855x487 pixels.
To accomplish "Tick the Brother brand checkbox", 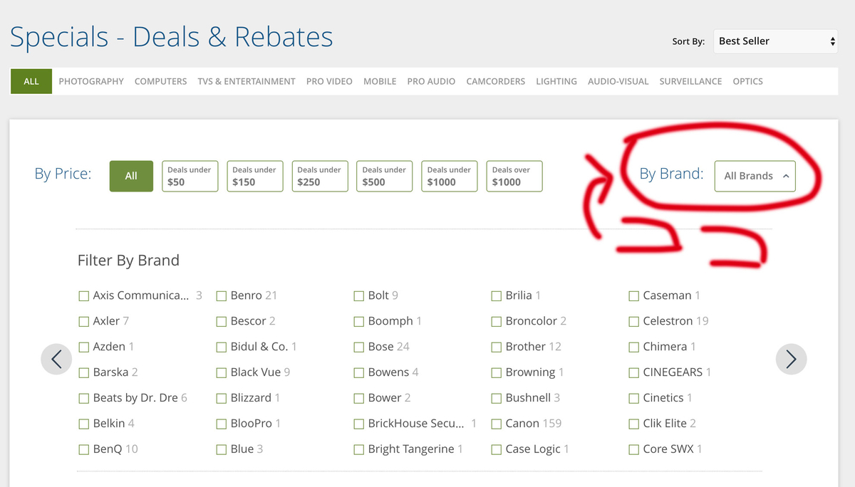I will pos(497,347).
